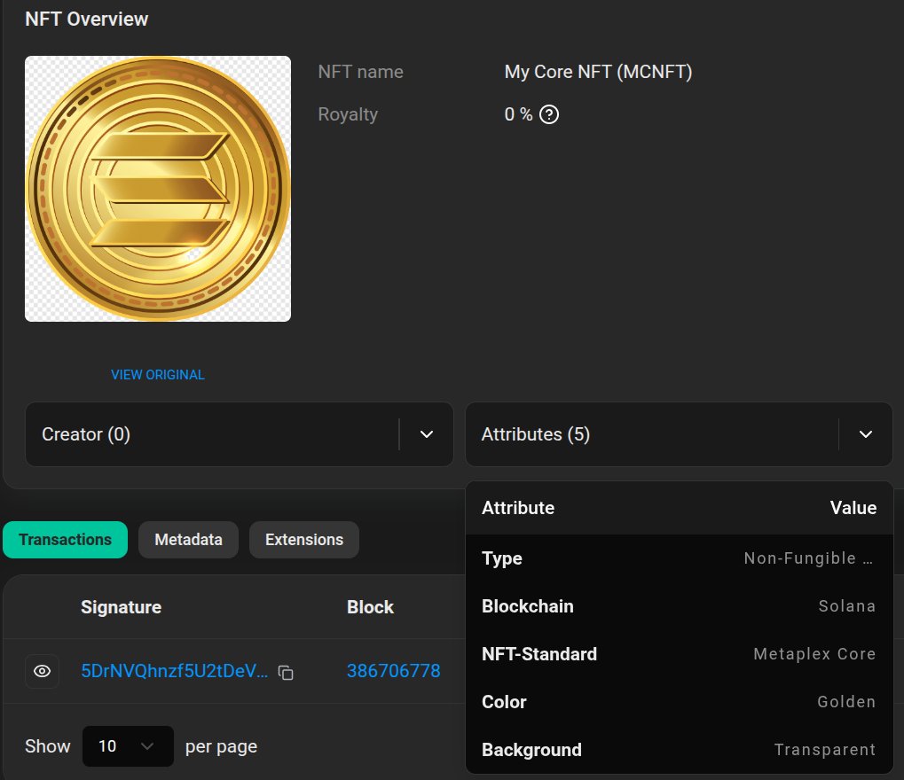Copy the transaction signature with copy icon
The width and height of the screenshot is (904, 780).
tap(286, 672)
